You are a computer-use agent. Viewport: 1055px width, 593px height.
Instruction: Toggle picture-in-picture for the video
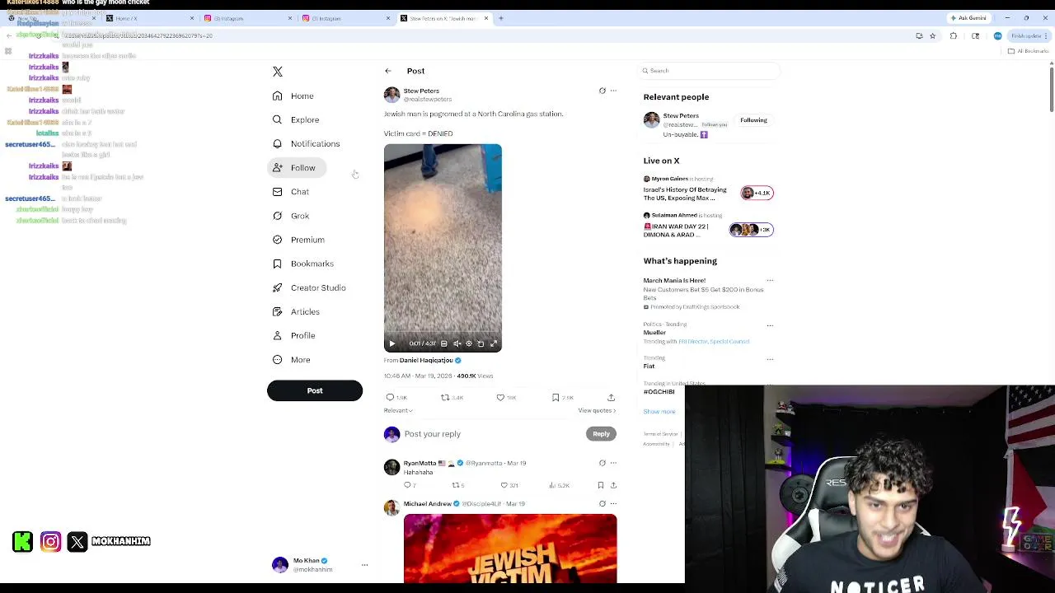click(481, 343)
